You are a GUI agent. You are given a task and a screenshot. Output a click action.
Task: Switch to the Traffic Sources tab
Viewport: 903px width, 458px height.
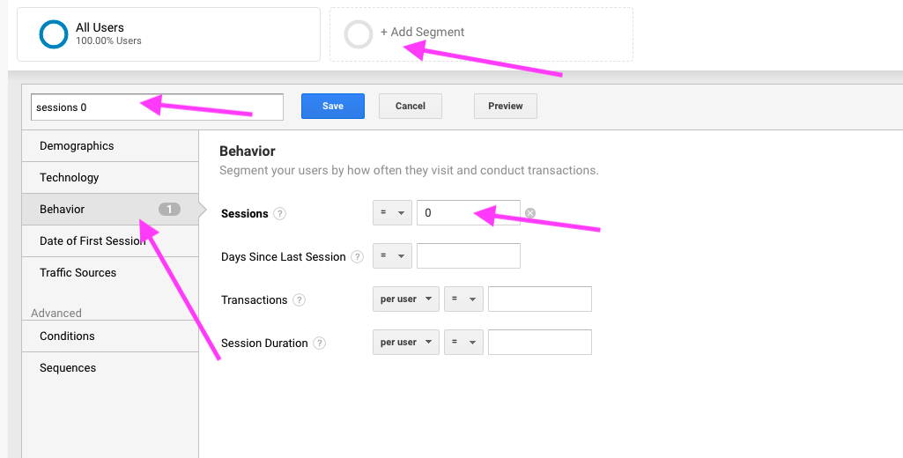coord(78,273)
